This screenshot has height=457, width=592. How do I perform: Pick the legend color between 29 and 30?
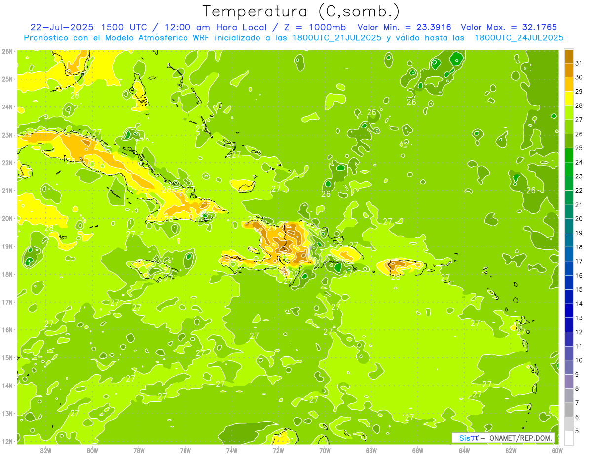pos(569,84)
